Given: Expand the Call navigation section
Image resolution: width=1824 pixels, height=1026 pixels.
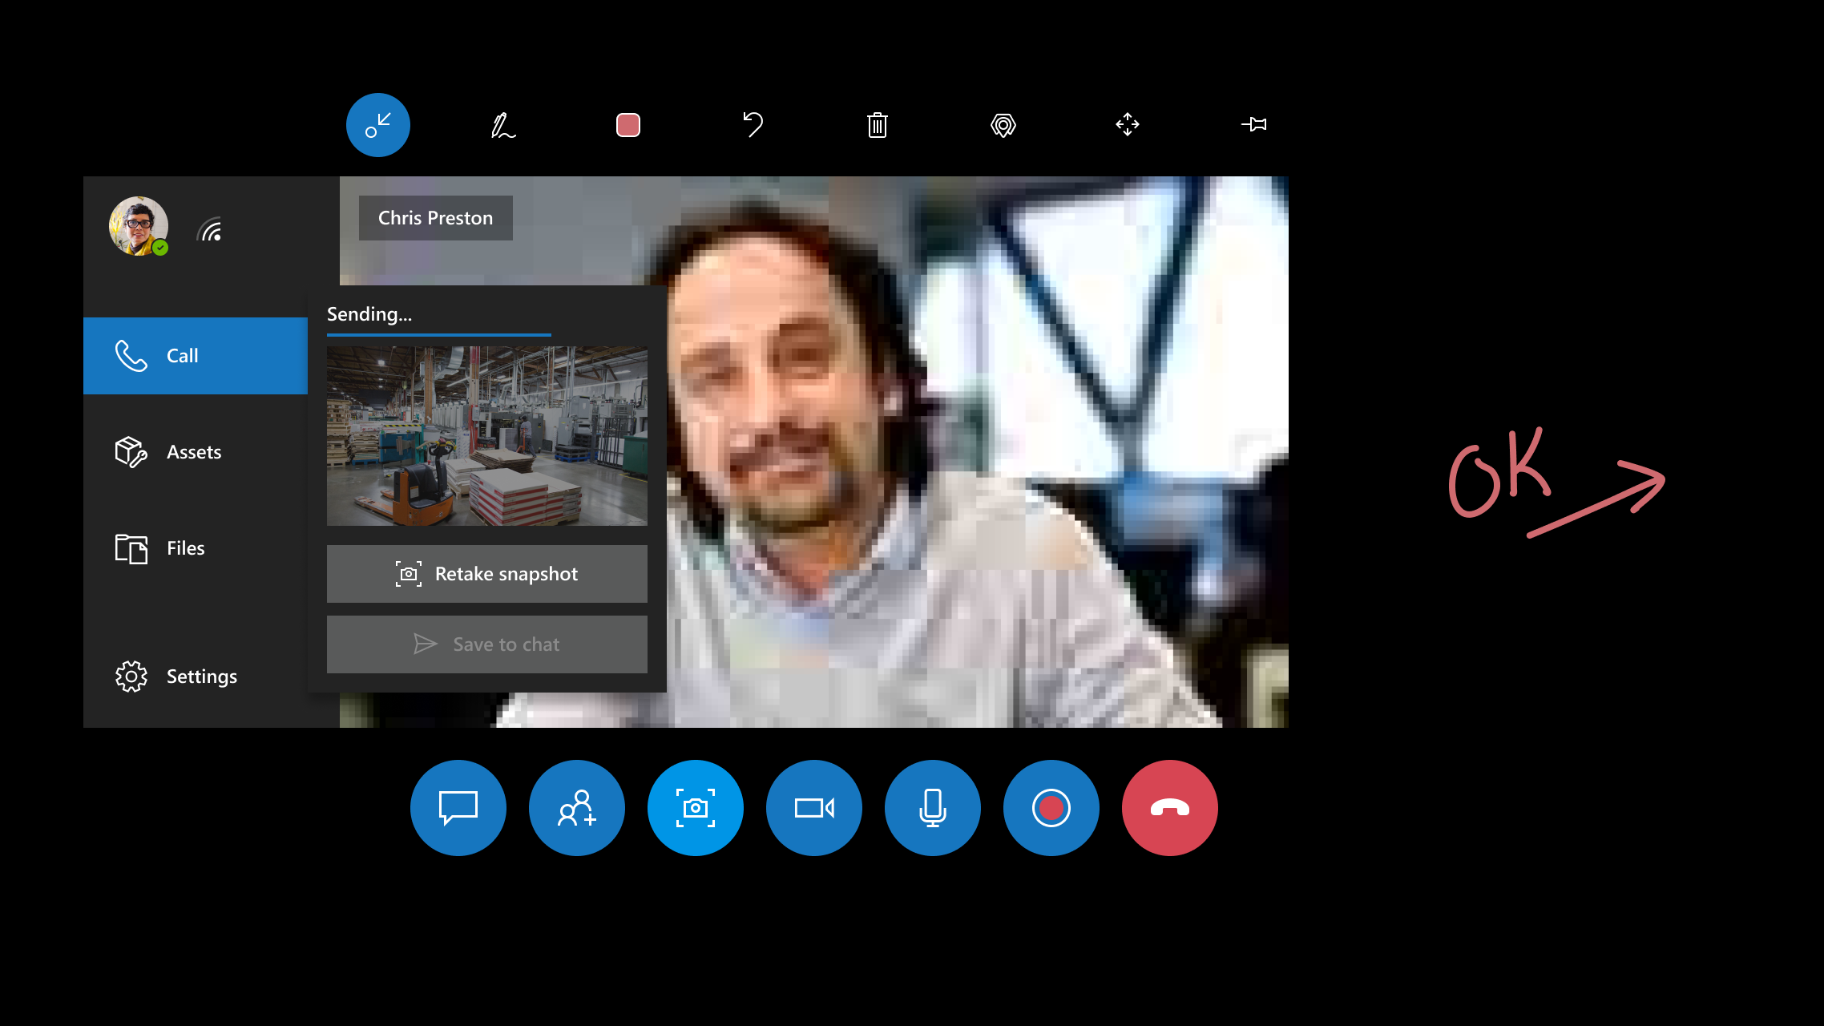Looking at the screenshot, I should click(x=194, y=354).
